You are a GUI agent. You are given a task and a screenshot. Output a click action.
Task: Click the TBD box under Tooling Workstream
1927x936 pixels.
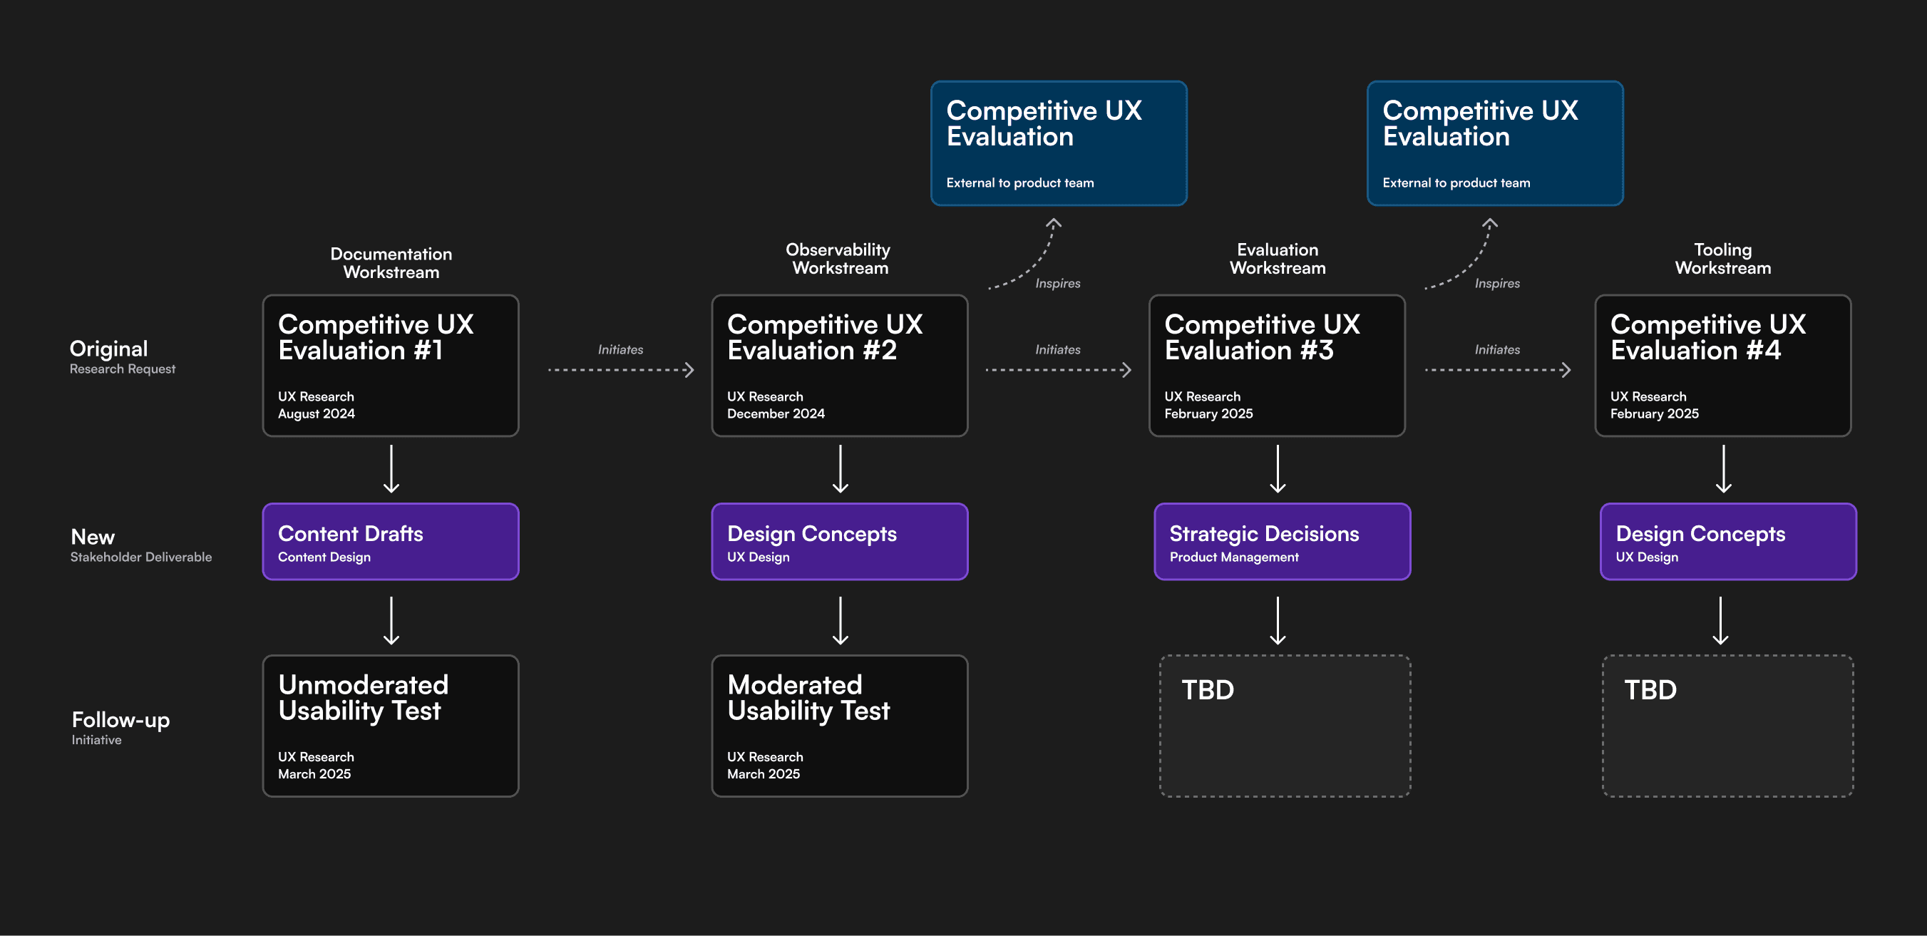(x=1728, y=726)
